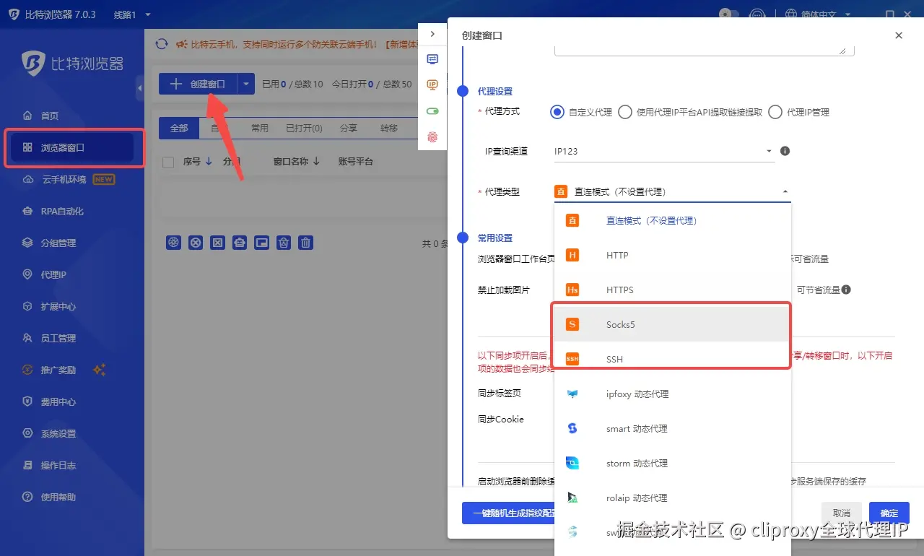Click the megaphone announcement icon
The width and height of the screenshot is (924, 556).
[181, 44]
